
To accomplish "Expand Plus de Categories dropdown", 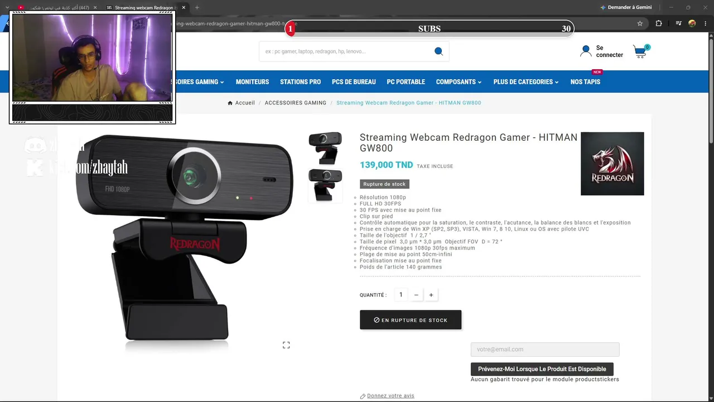I will coord(526,82).
